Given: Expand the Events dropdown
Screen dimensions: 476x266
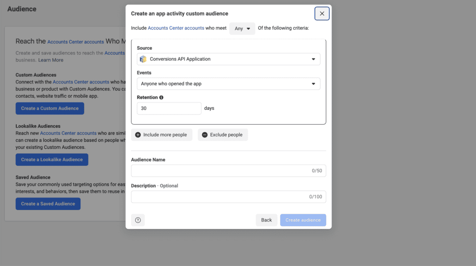Looking at the screenshot, I should 228,84.
